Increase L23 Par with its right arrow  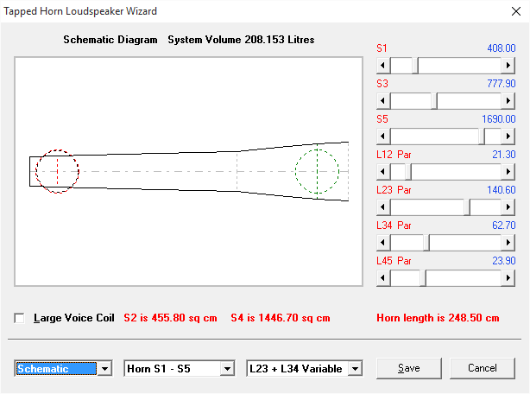pos(508,207)
